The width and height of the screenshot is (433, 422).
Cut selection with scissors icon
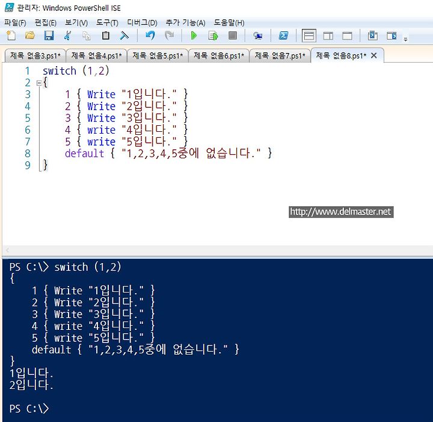[x=67, y=36]
